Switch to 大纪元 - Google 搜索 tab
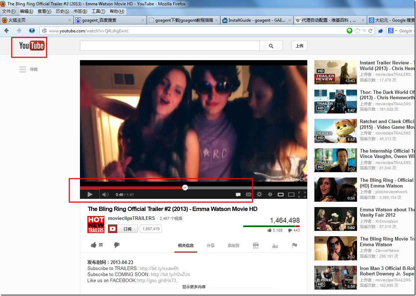 click(391, 20)
